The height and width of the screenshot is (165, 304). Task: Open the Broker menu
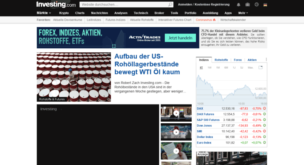pos(159,13)
